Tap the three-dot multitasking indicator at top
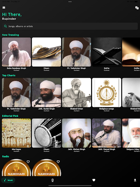The image size is (140, 187). pos(70,2)
